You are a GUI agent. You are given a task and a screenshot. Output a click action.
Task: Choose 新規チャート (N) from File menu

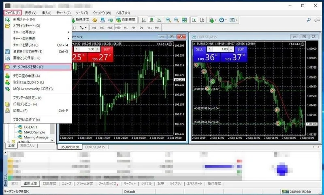(38, 19)
